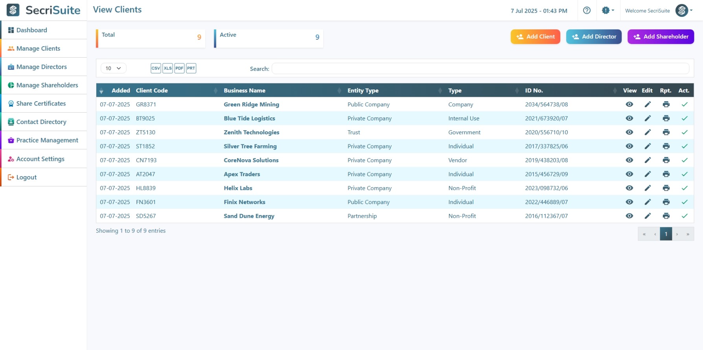Print report for Finix Networks
Viewport: 703px width, 350px height.
pyautogui.click(x=666, y=202)
